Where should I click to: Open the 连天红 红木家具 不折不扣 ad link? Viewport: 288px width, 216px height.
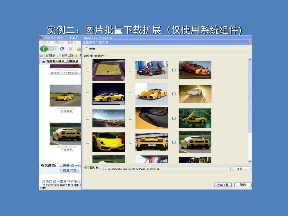[61, 181]
